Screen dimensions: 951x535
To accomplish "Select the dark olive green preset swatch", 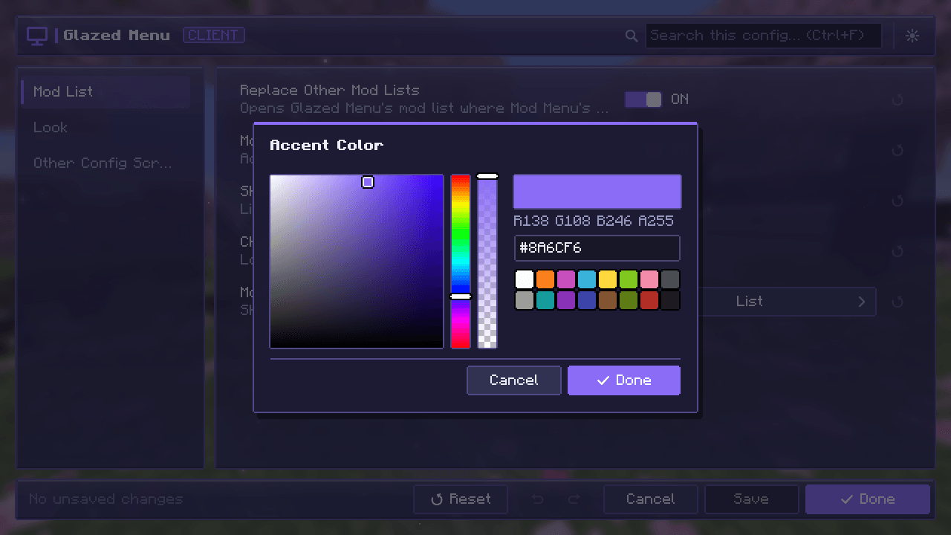I will 629,300.
